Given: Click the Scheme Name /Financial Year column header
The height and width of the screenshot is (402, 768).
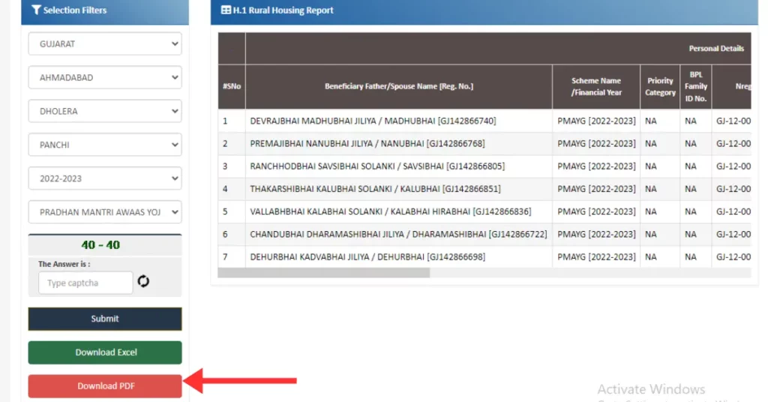Looking at the screenshot, I should [596, 87].
